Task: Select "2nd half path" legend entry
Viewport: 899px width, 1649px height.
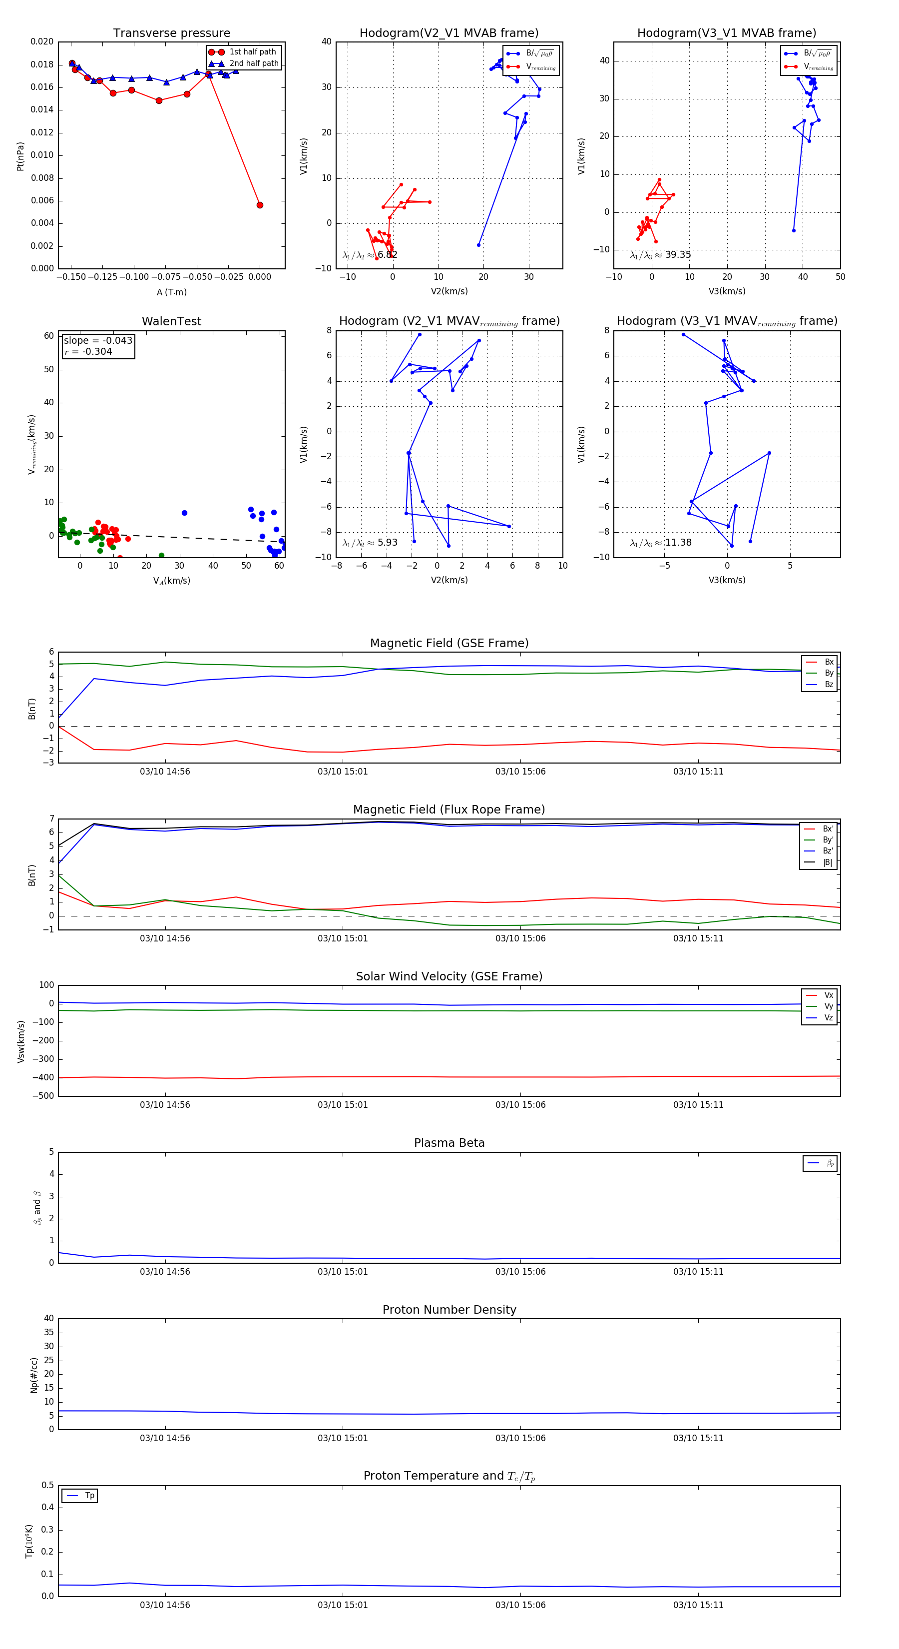Action: [243, 63]
